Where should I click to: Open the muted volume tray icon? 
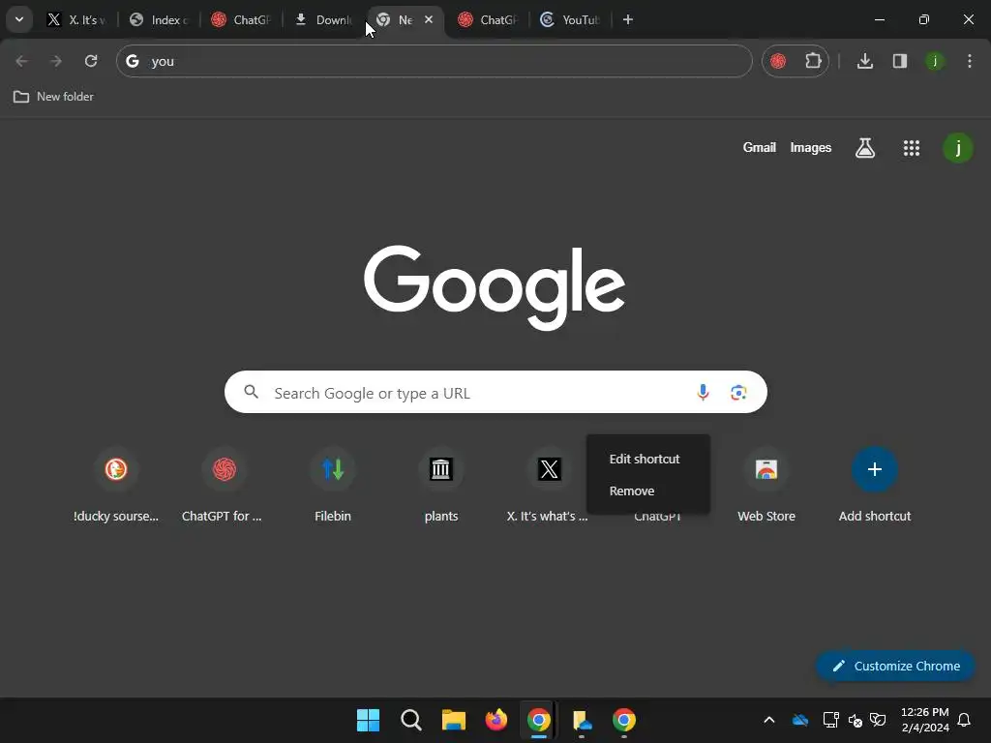[856, 720]
